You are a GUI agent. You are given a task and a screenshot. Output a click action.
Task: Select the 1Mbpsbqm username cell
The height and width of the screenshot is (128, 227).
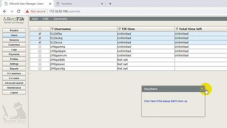[x=84, y=51]
